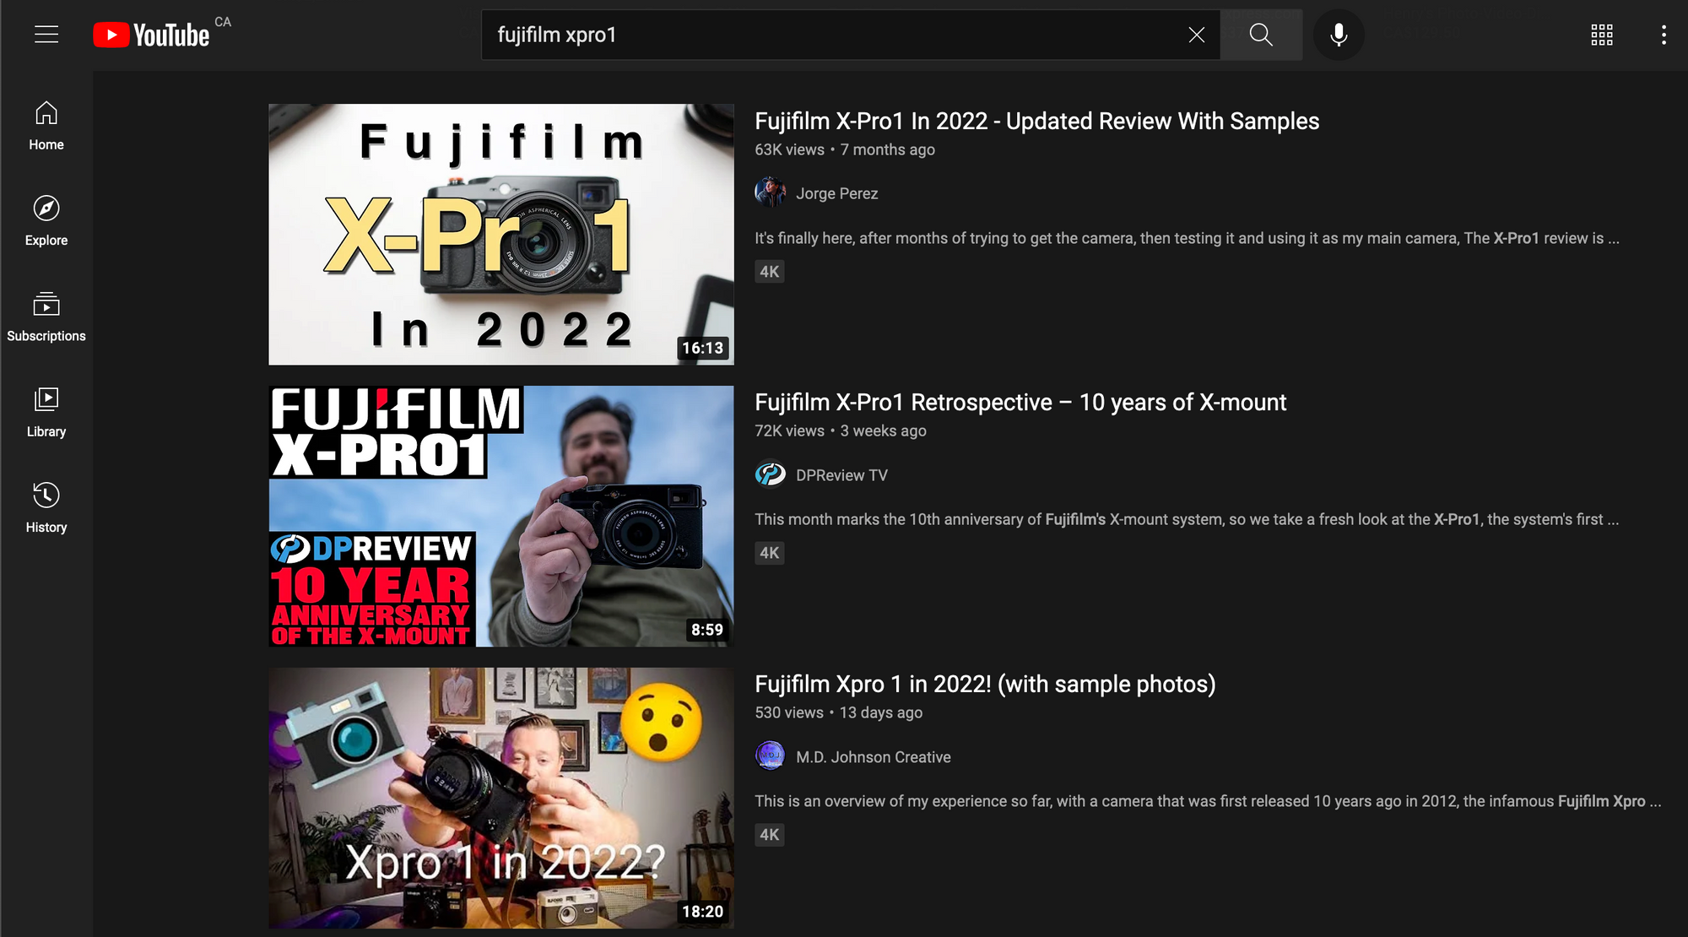Click "63K views" metadata text
1688x937 pixels.
click(789, 149)
